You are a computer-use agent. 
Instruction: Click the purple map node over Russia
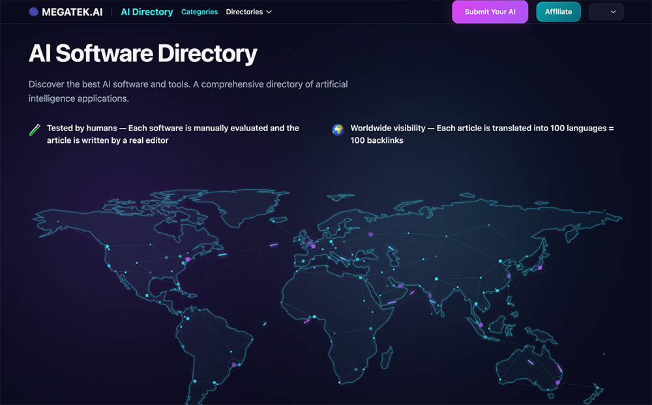370,234
